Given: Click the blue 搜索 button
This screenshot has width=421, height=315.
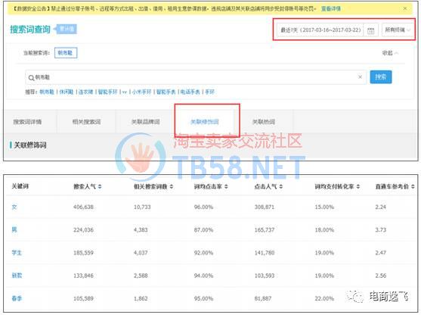Looking at the screenshot, I should [381, 77].
